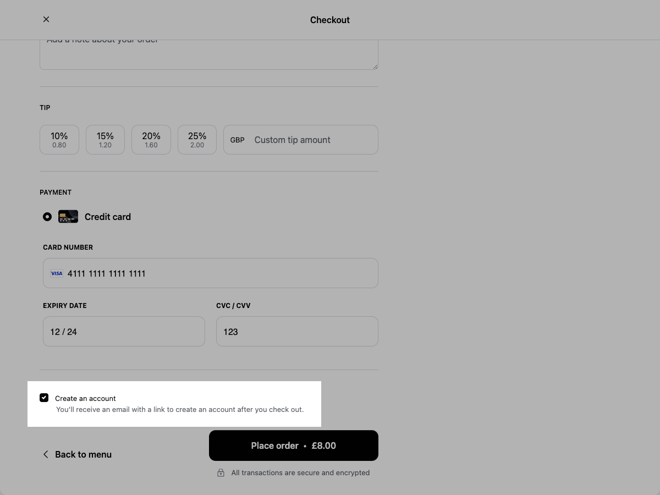Select the 10% tip option

point(59,140)
